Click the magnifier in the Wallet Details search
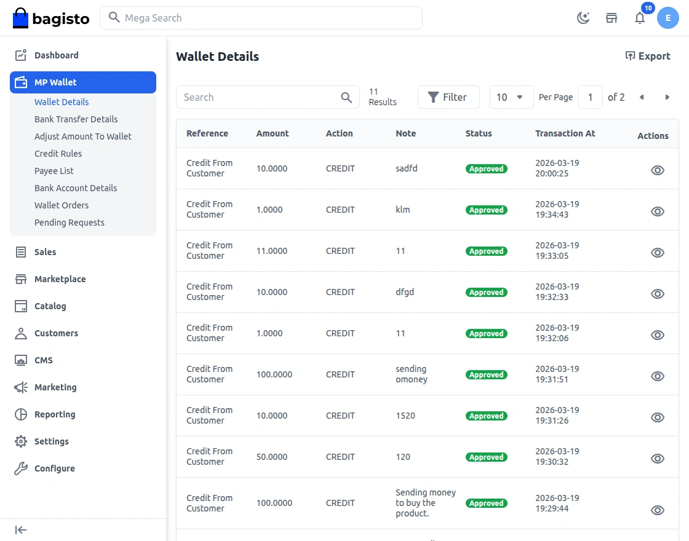Viewport: 689px width, 541px height. 346,97
